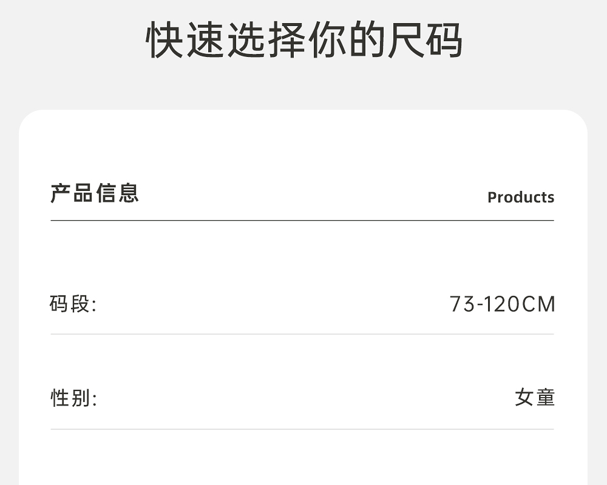607x485 pixels.
Task: Click the 码 character of the 码段 label
Action: click(x=59, y=303)
